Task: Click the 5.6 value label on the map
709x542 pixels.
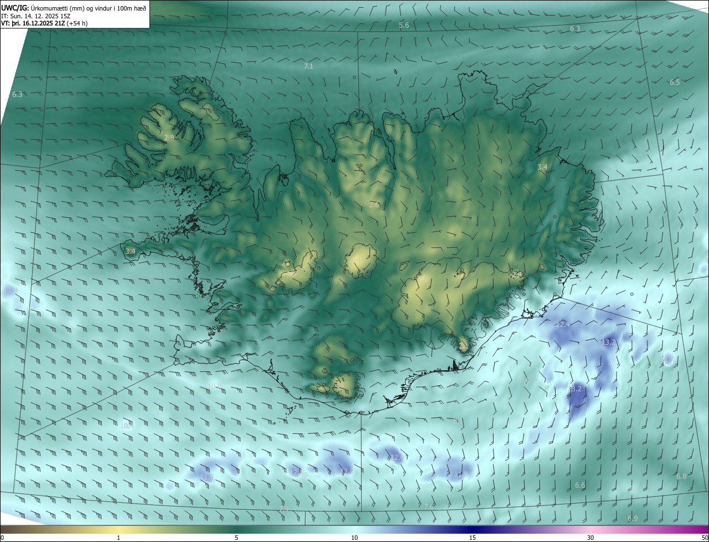Action: click(404, 25)
